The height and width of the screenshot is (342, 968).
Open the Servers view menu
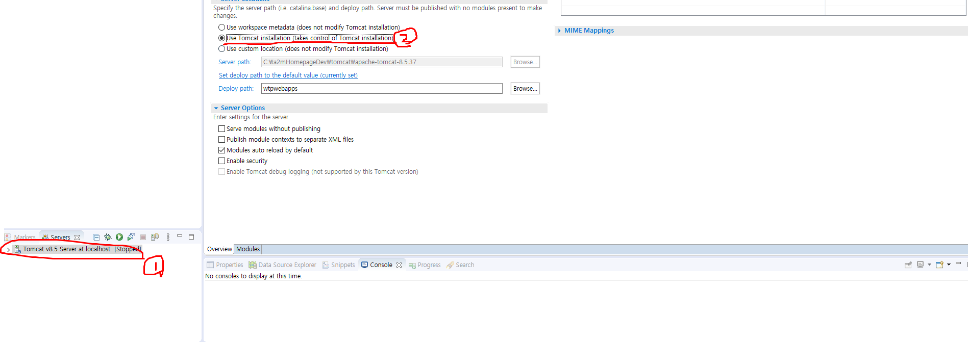(168, 237)
